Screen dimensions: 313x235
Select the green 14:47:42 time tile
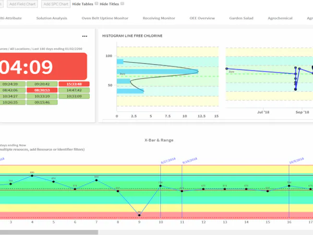pos(74,90)
